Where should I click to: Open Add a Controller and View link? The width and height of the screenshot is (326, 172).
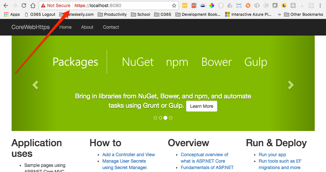128,155
